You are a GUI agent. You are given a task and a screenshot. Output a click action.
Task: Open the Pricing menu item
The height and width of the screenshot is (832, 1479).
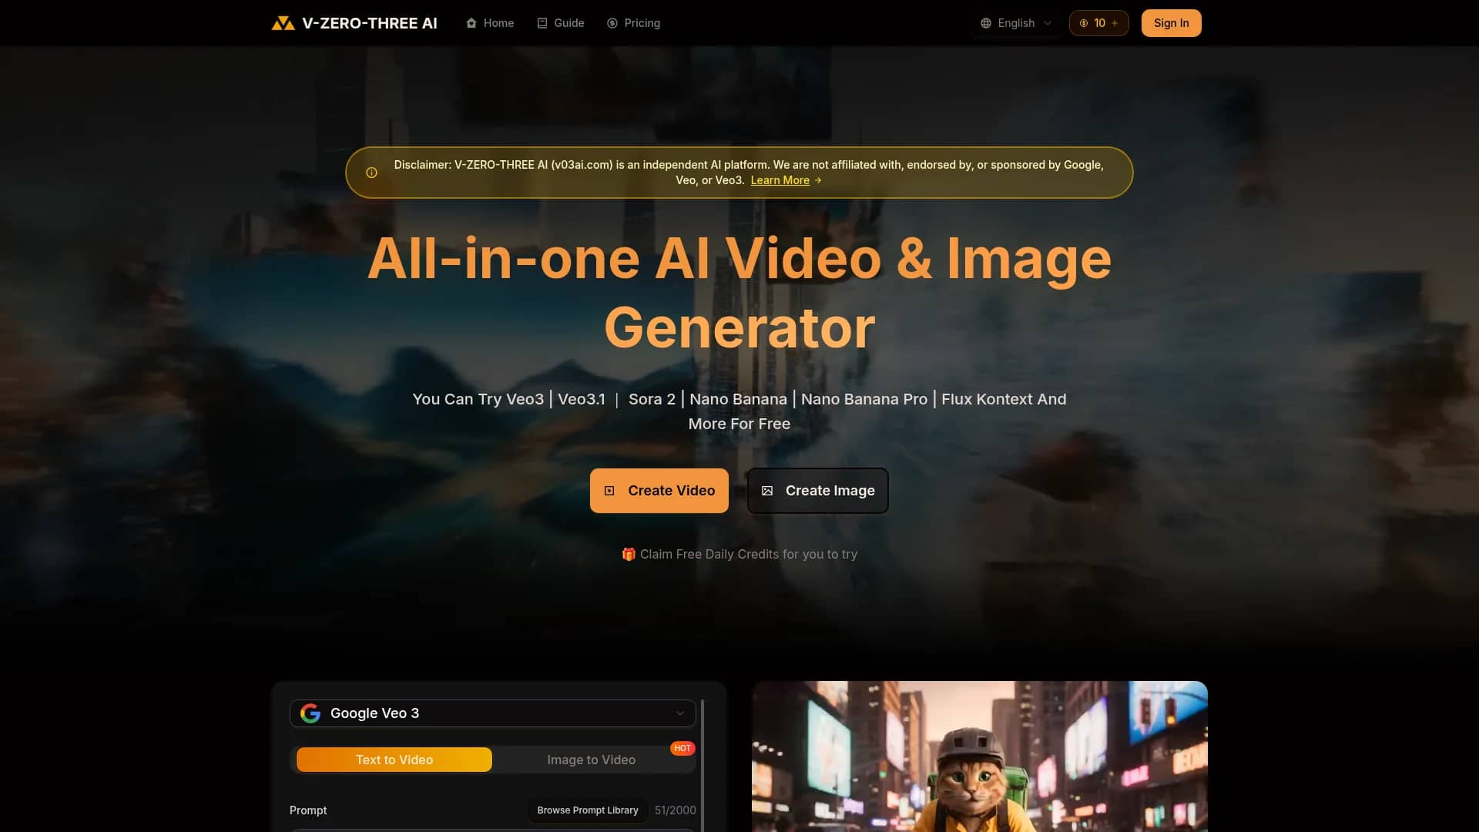tap(633, 23)
